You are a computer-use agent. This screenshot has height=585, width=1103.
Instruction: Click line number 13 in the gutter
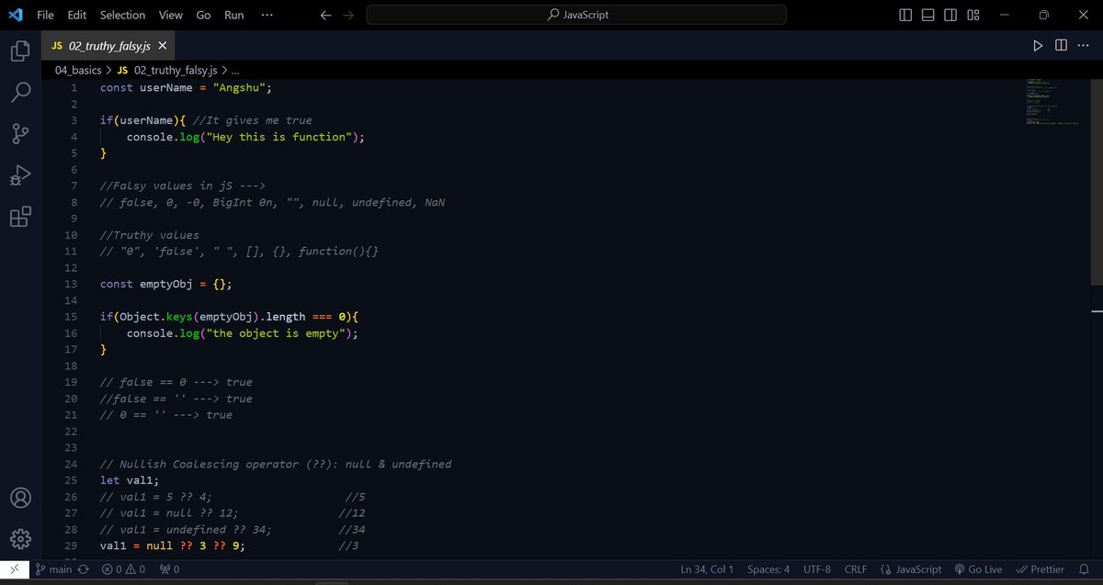point(72,284)
